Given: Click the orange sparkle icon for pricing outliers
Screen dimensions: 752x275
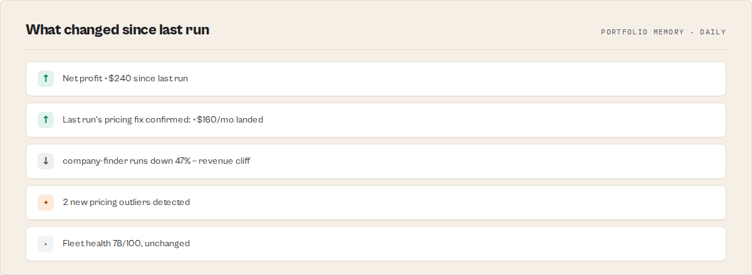Looking at the screenshot, I should click(46, 202).
